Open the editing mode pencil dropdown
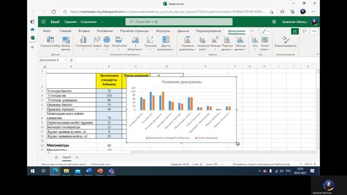 click(x=266, y=31)
